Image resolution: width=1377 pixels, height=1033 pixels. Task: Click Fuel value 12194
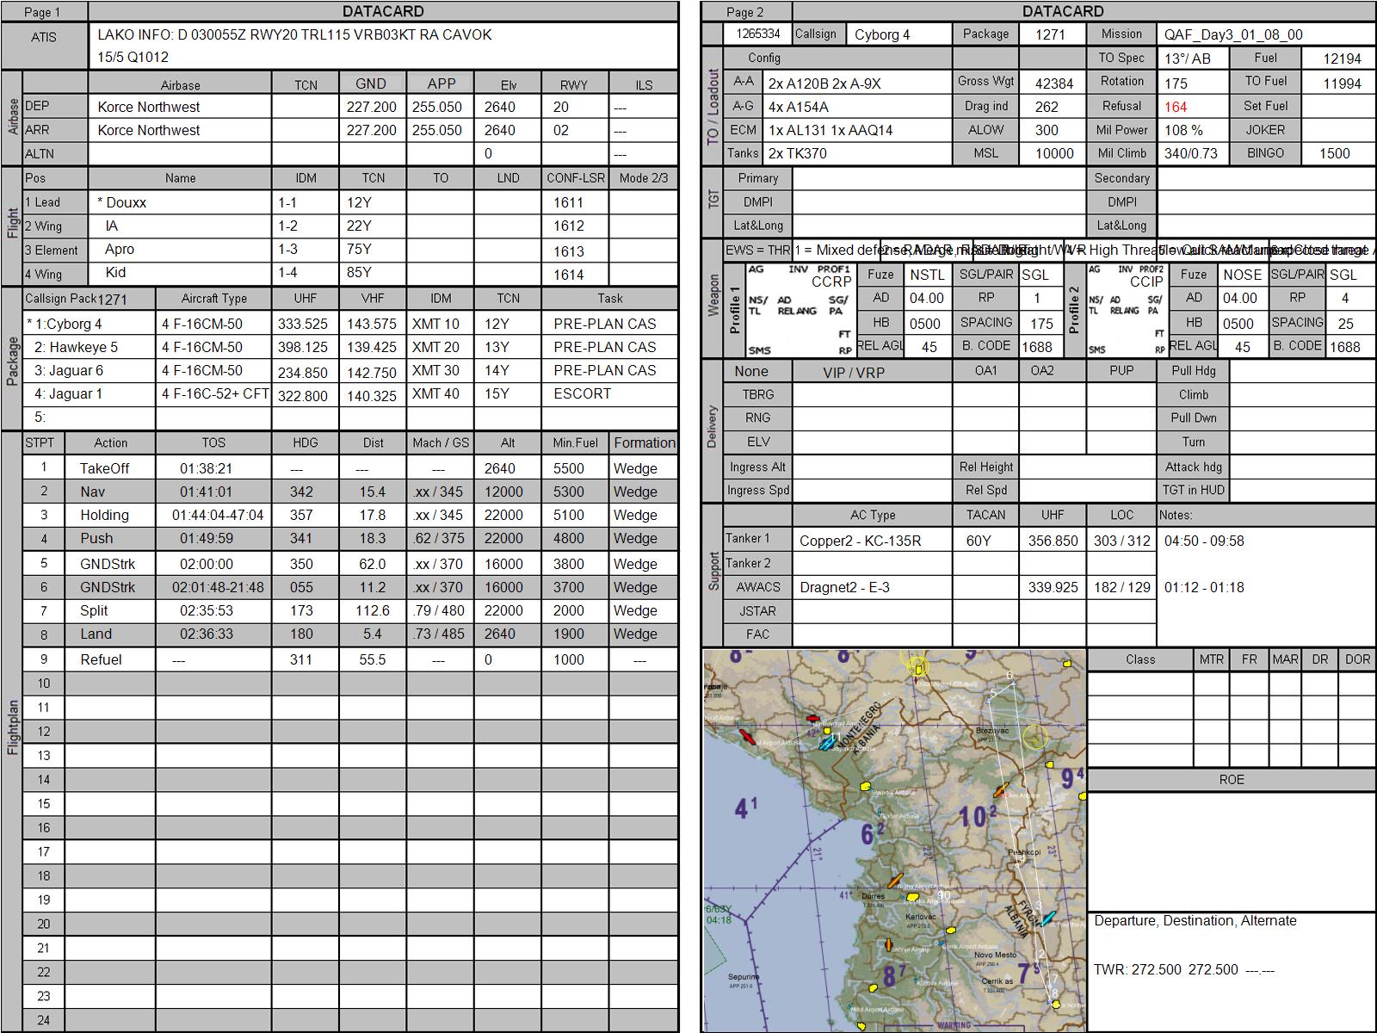[1343, 59]
